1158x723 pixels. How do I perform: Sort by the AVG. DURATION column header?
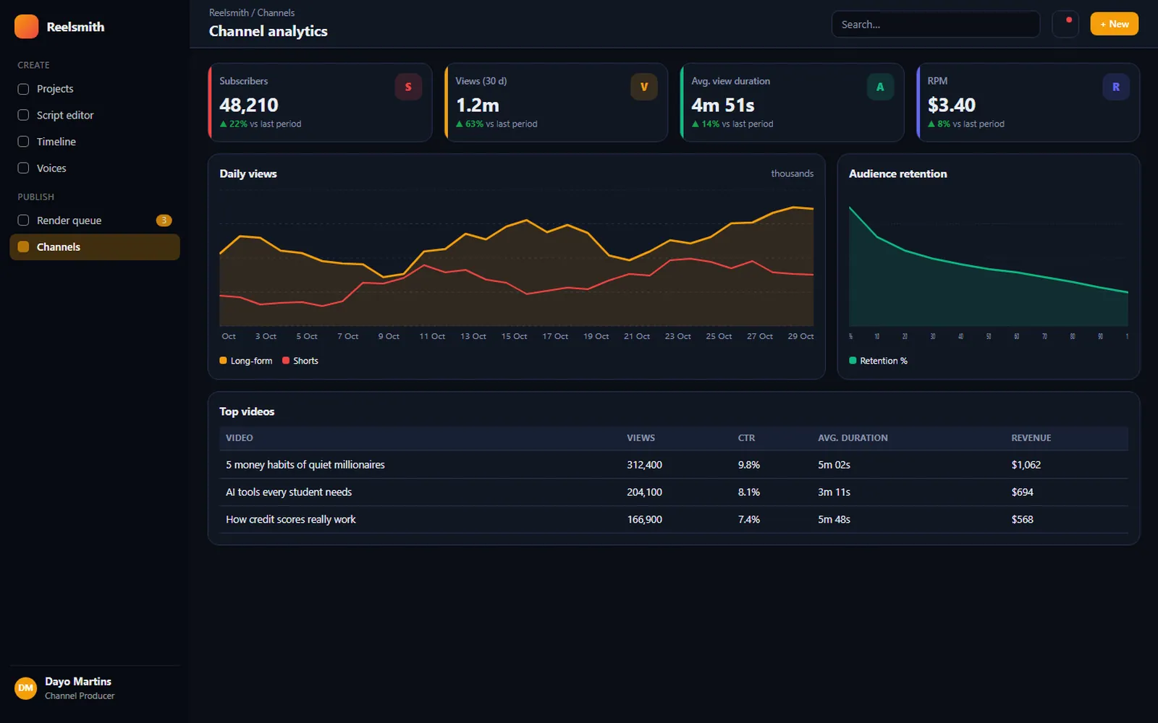click(x=853, y=438)
